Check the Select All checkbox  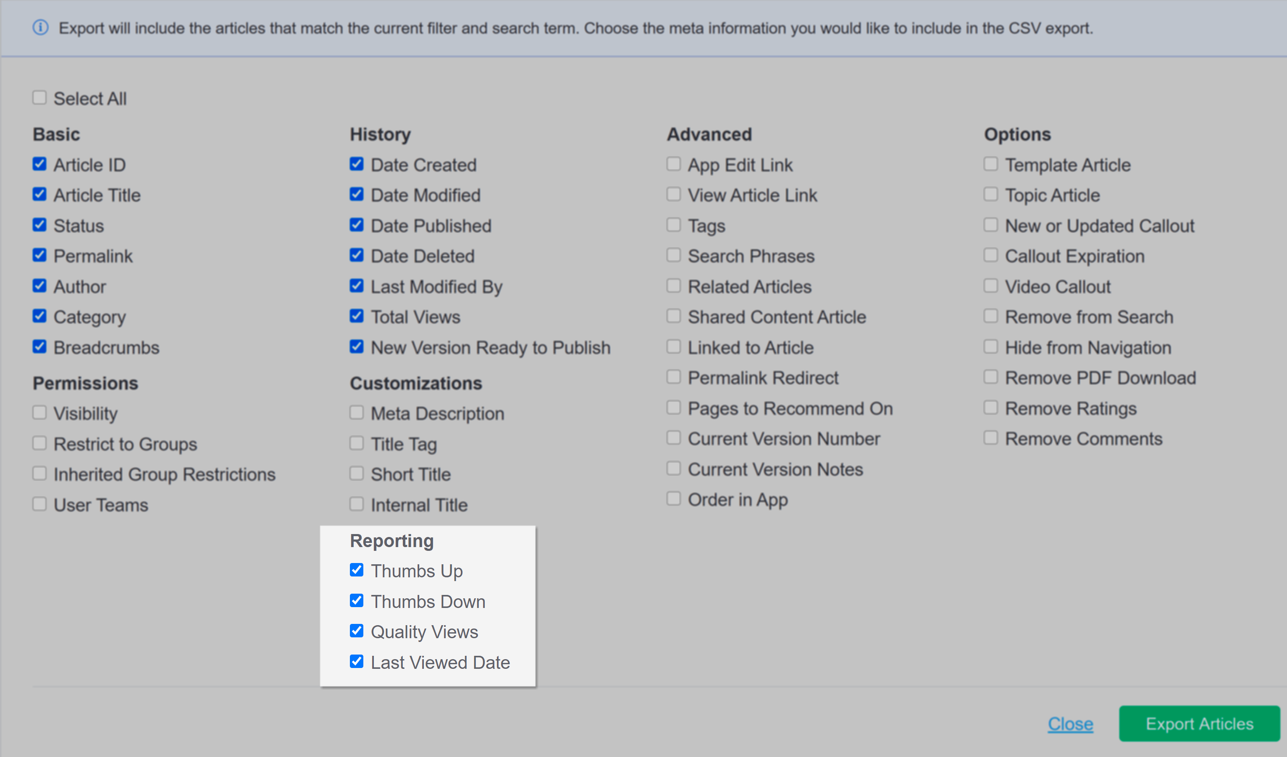click(x=39, y=97)
